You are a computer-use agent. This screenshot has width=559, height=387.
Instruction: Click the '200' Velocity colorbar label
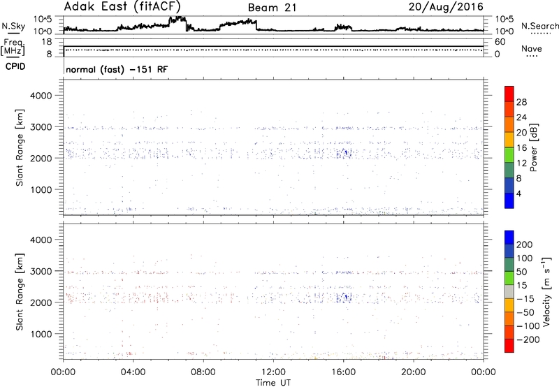(x=525, y=244)
